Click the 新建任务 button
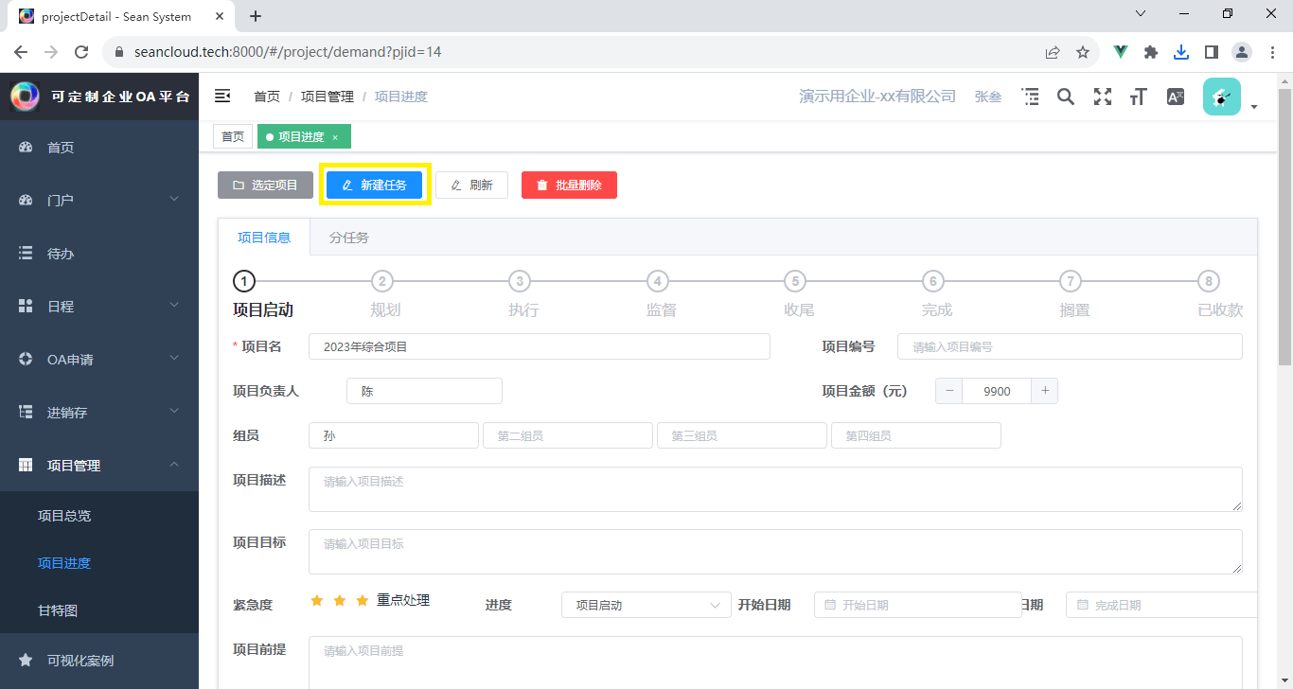 [374, 185]
